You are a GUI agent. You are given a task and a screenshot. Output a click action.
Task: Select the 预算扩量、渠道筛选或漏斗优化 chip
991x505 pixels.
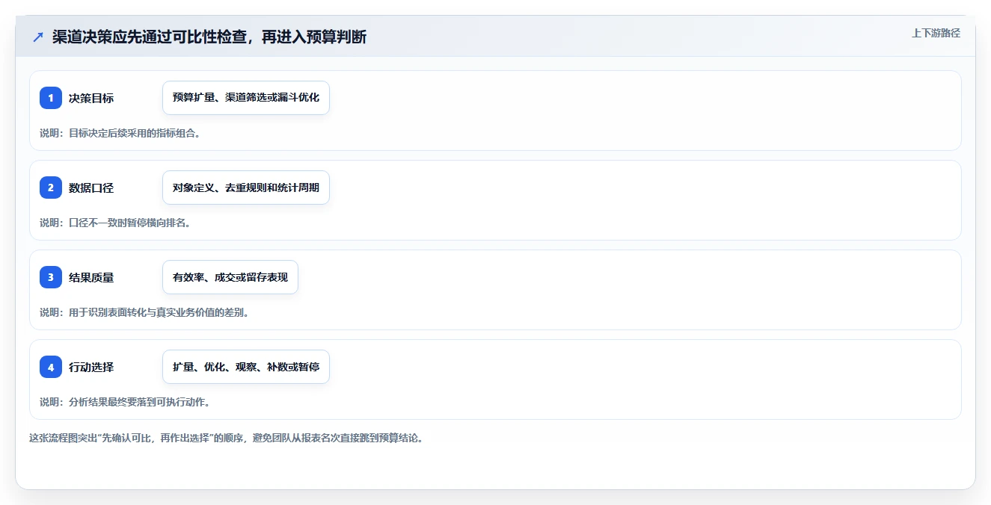(246, 98)
